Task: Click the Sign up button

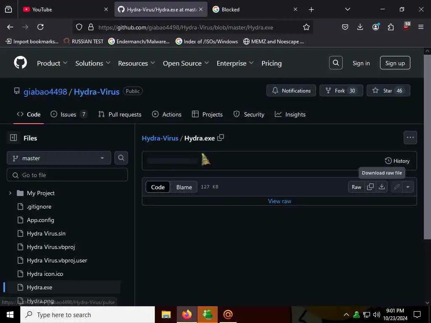Action: pyautogui.click(x=395, y=63)
